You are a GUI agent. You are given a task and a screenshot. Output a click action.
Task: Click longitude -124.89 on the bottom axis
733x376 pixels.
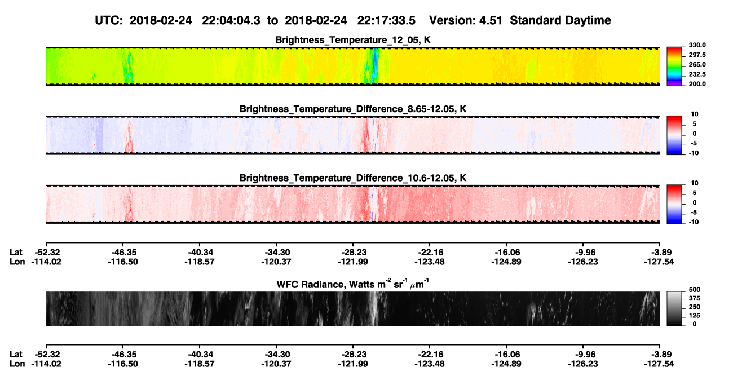tap(506, 364)
